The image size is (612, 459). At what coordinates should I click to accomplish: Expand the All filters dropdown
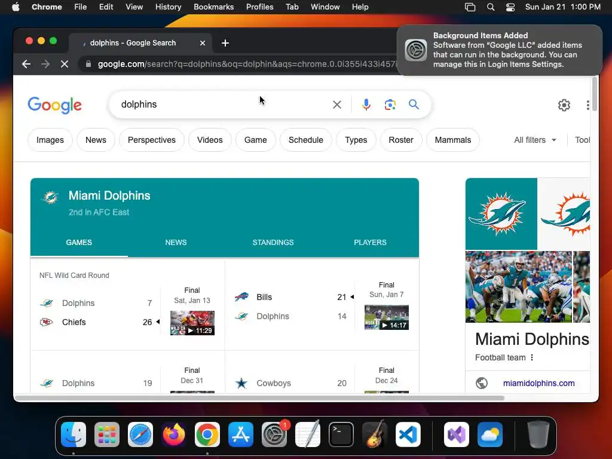pos(535,140)
